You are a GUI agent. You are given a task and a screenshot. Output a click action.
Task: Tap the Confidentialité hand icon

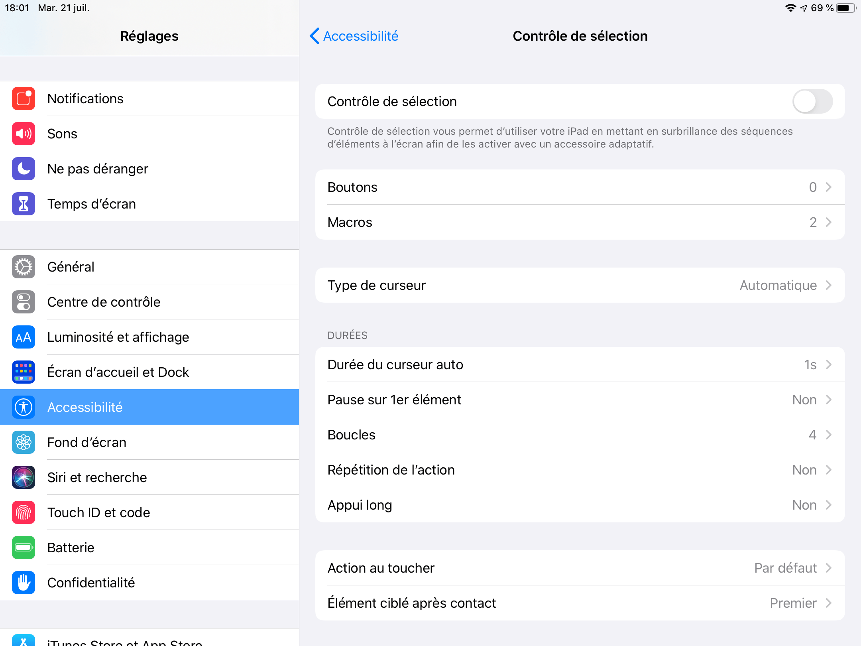24,583
